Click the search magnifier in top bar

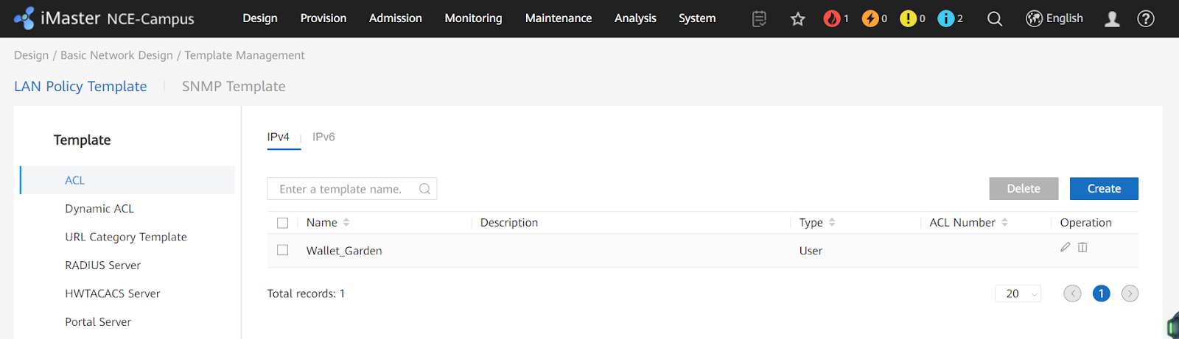(x=995, y=19)
